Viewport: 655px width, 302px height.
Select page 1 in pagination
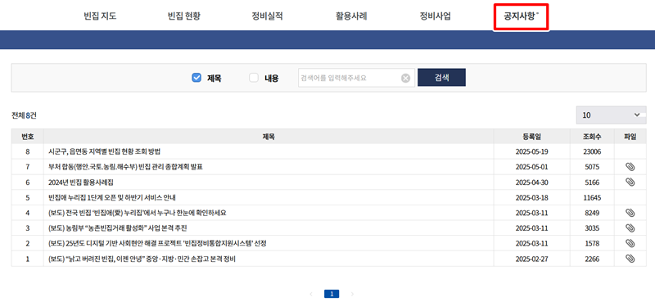(332, 294)
